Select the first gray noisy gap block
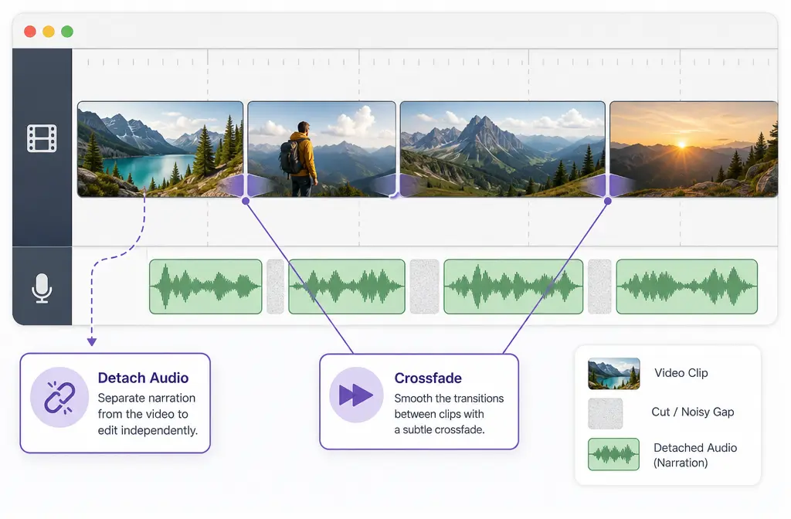This screenshot has width=791, height=519. tap(275, 287)
